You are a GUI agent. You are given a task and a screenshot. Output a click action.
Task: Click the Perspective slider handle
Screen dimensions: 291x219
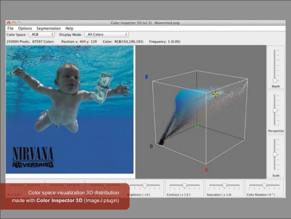275,111
